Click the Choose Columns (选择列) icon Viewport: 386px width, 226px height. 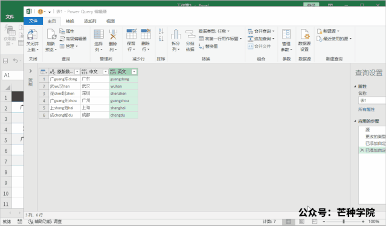(98, 34)
